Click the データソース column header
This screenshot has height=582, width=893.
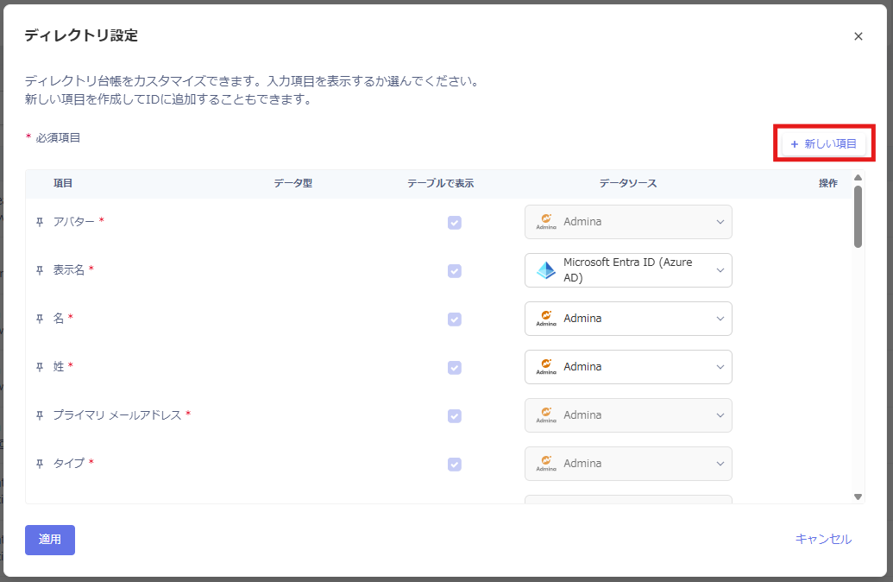point(628,183)
